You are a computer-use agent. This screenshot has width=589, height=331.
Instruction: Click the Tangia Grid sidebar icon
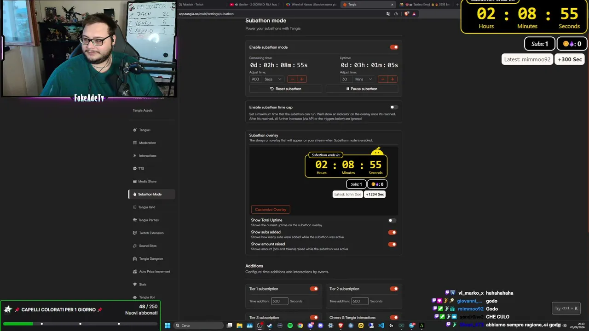(134, 207)
